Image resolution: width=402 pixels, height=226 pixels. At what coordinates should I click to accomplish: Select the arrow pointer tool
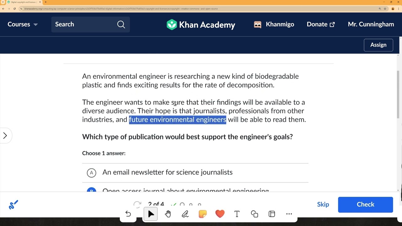pyautogui.click(x=151, y=214)
